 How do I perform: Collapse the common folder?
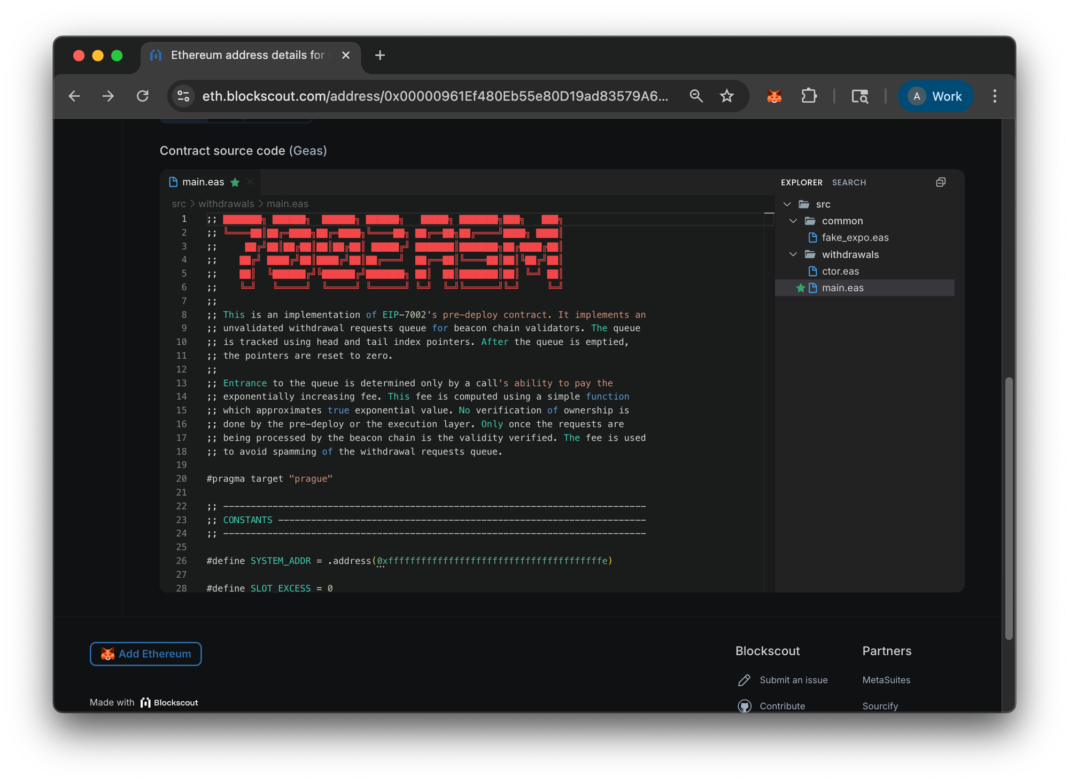click(x=793, y=221)
